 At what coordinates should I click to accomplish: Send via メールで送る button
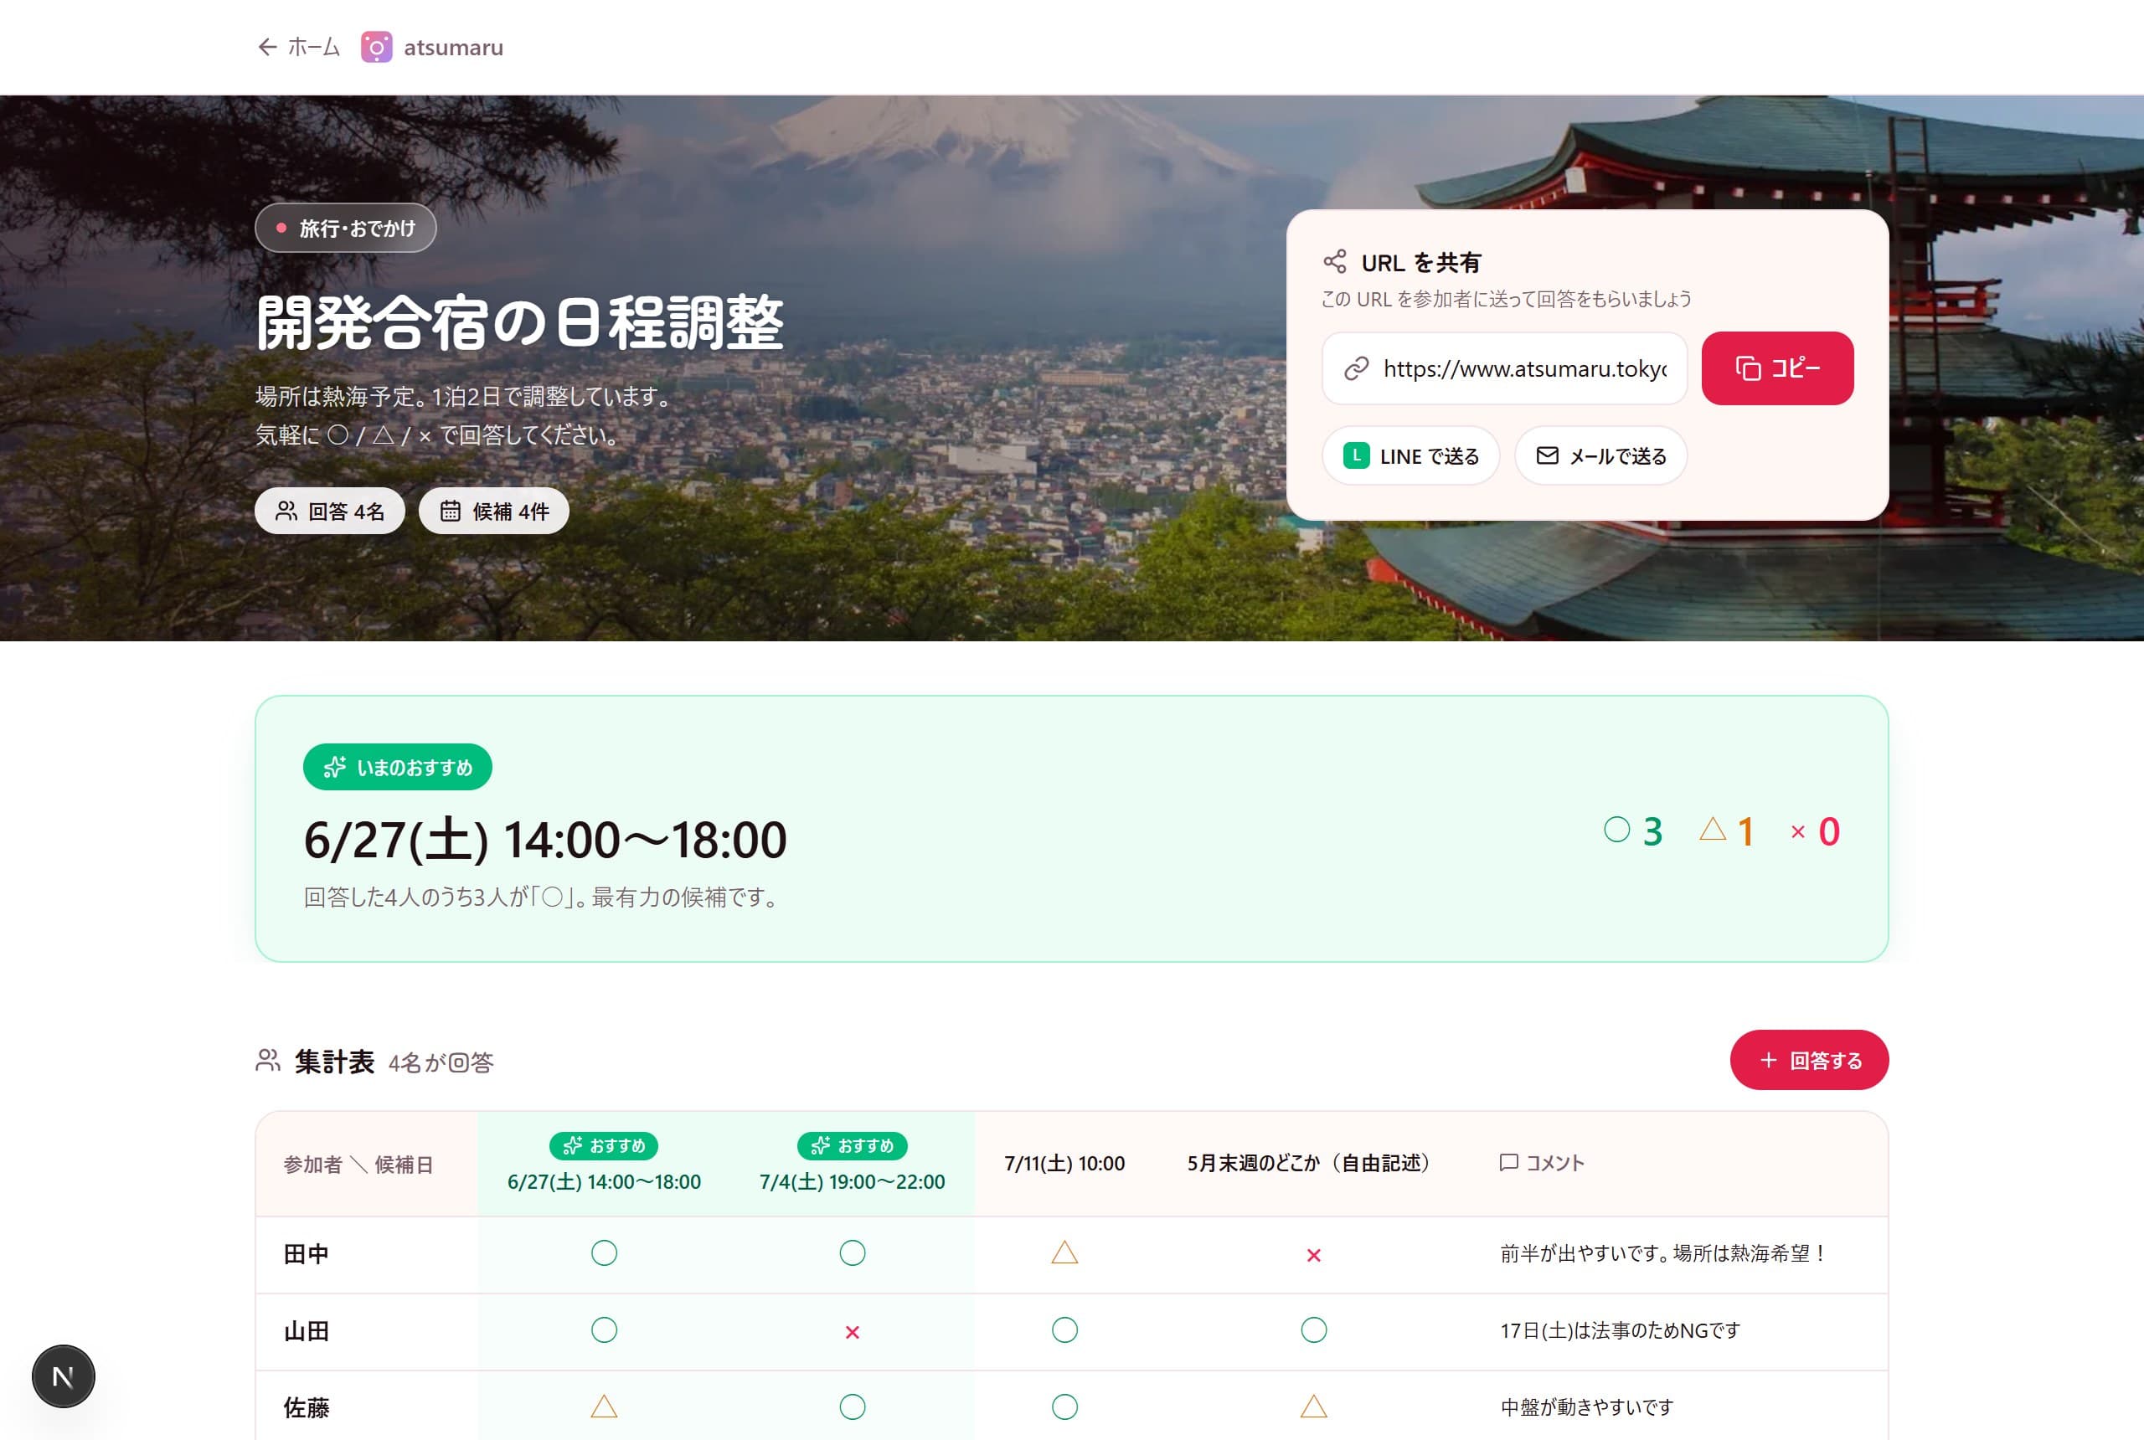(1601, 455)
